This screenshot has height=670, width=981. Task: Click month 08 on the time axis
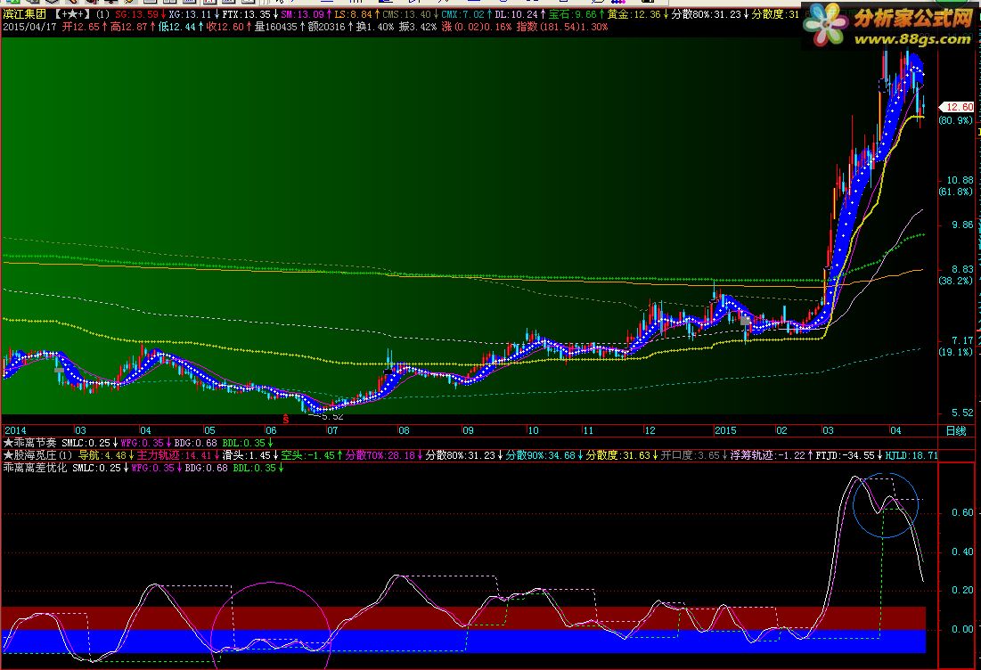[405, 430]
